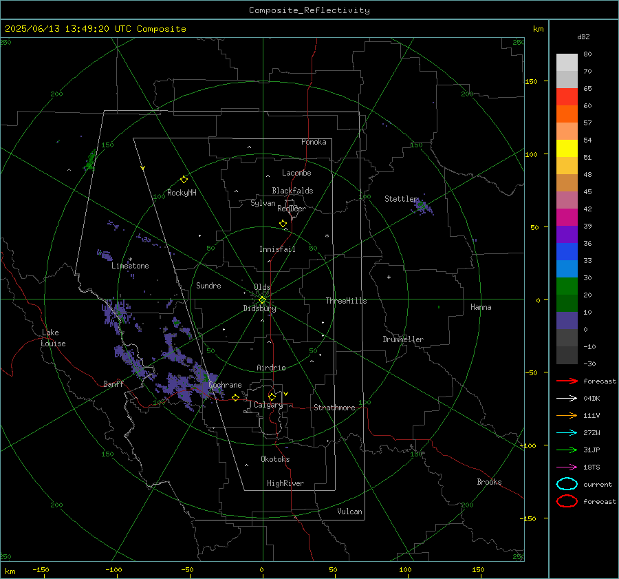Select the 39 dBZ purple color swatch
Screen dimensions: 619x579
567,234
